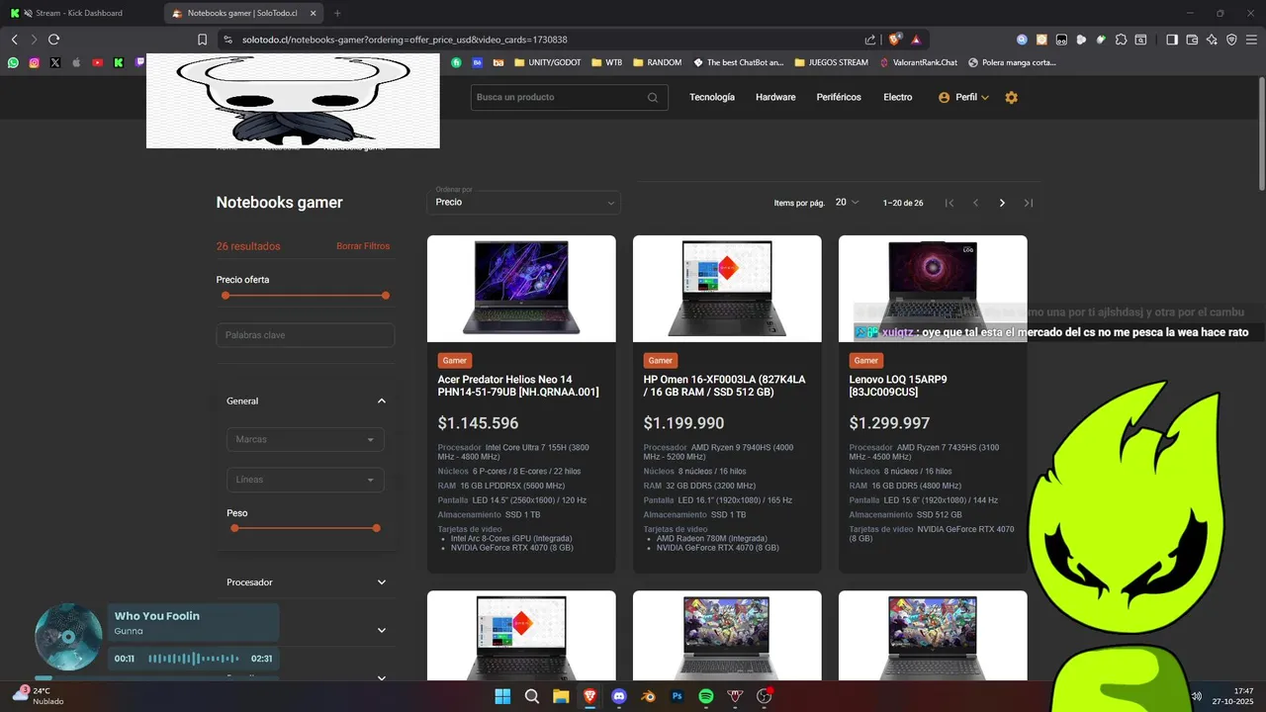The image size is (1266, 712).
Task: Open the Acer Predator Helios Neo 14 product title
Action: tap(518, 386)
